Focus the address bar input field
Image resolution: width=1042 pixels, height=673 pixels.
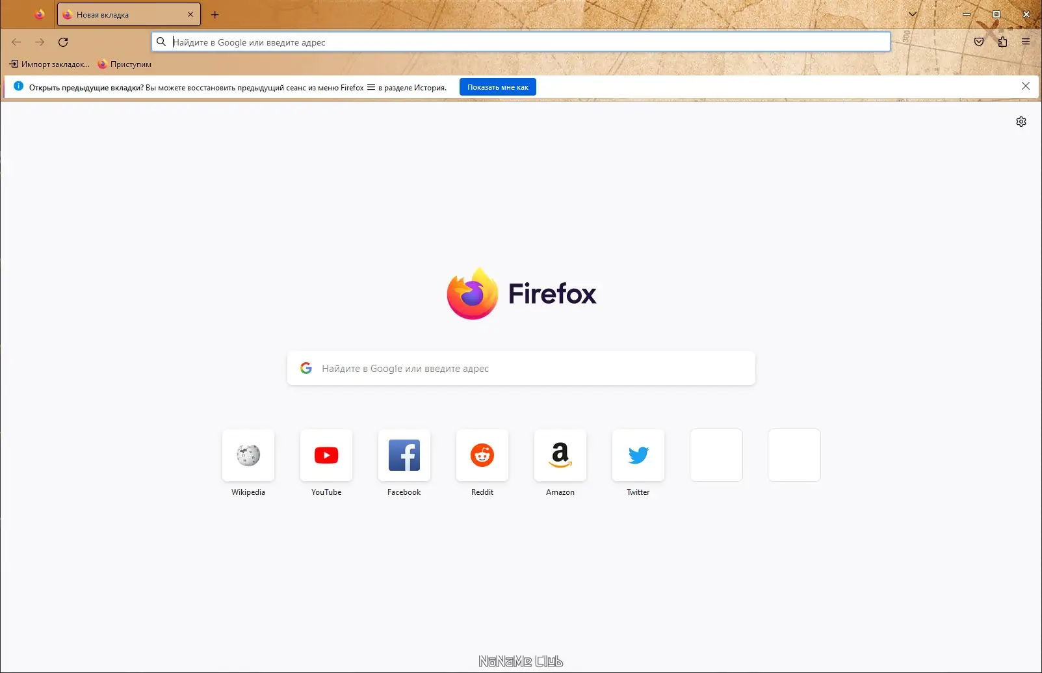pyautogui.click(x=521, y=42)
